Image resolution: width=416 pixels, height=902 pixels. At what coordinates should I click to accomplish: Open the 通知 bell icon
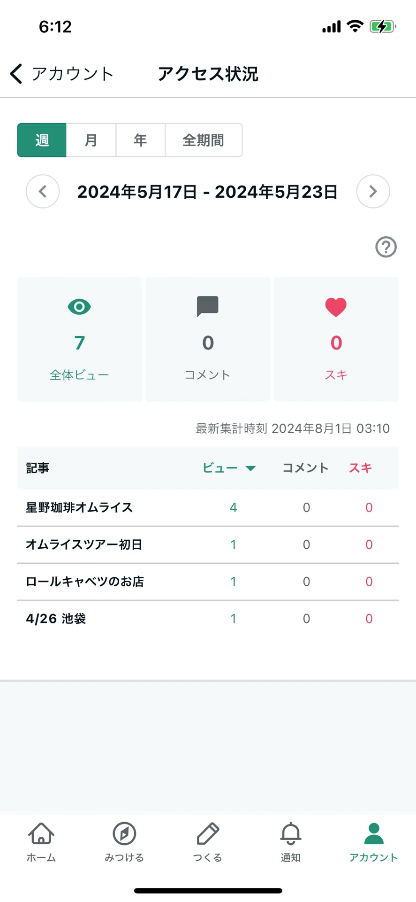(x=291, y=834)
